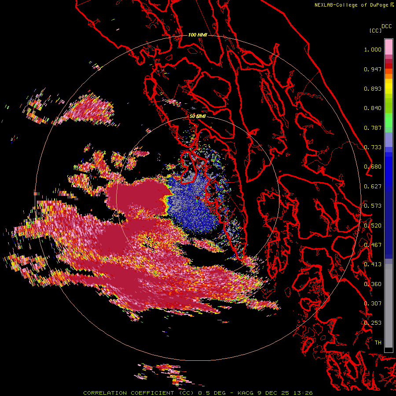
Task: Click the 0.253 legend value
Action: click(373, 323)
